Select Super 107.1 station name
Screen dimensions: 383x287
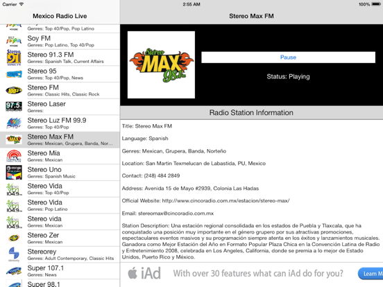click(45, 268)
